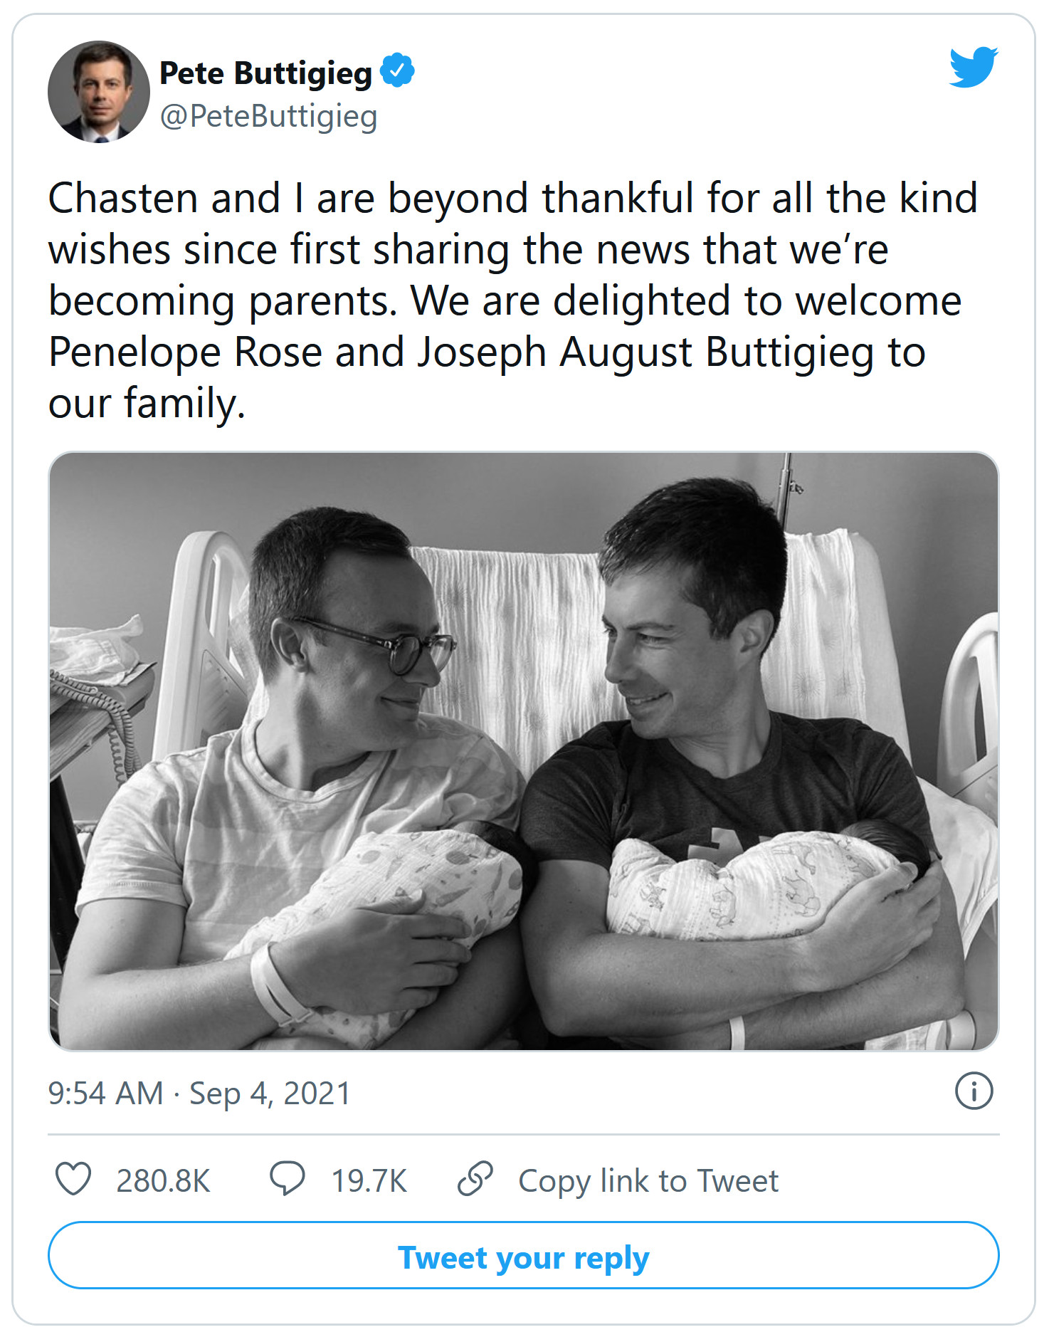Click the Copy link to Tweet text
The image size is (1049, 1342).
(x=648, y=1180)
